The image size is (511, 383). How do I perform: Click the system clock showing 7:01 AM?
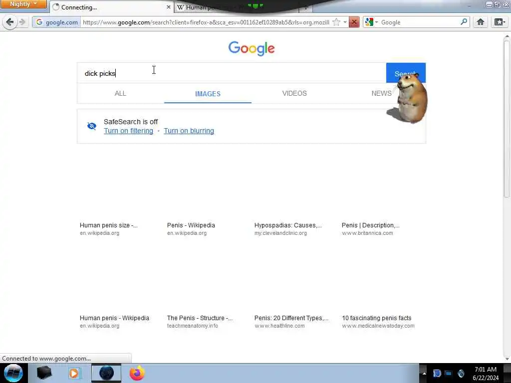(x=486, y=373)
